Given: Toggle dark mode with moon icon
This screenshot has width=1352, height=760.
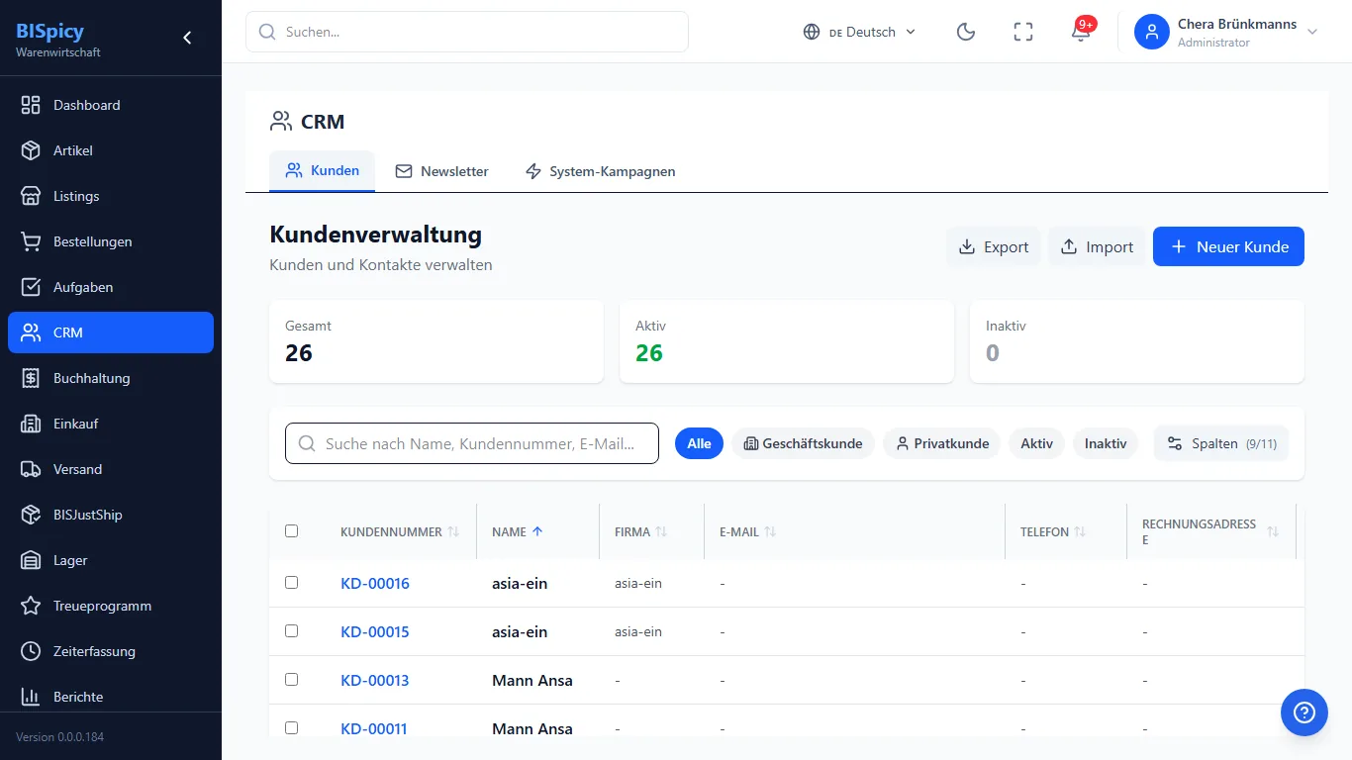Looking at the screenshot, I should tap(966, 32).
